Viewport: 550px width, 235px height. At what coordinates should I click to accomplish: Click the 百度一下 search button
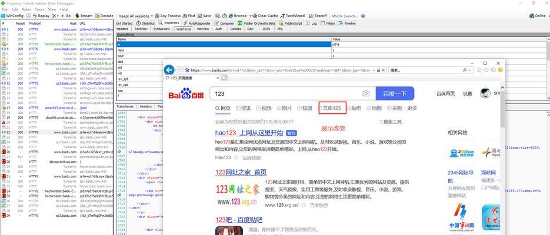[x=395, y=93]
